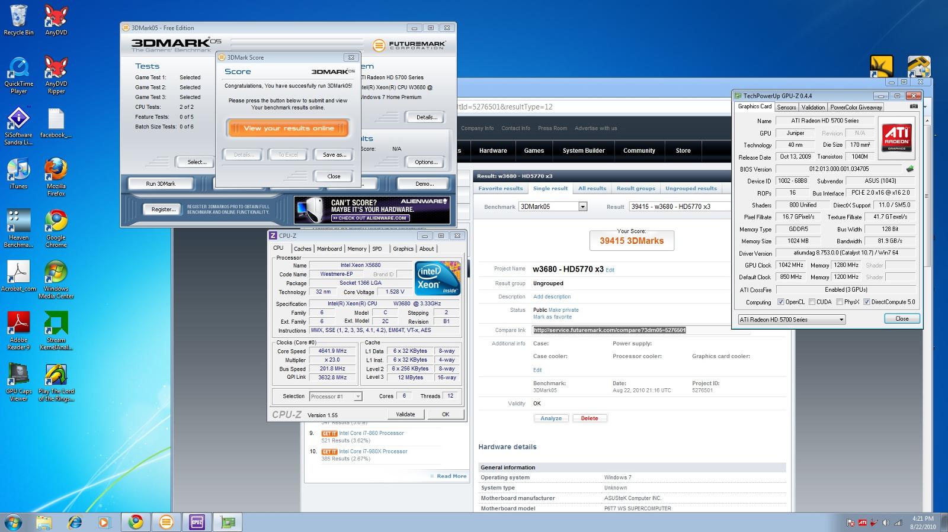Toggle the PhysX checkbox in GPU-Z
Viewport: 948px width, 532px height.
(x=840, y=302)
